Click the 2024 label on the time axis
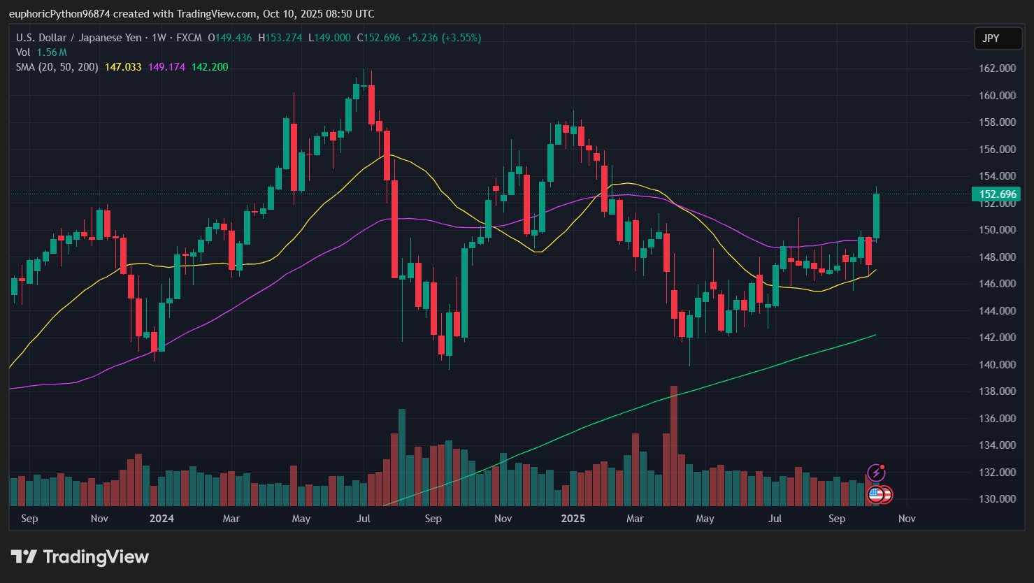Screen dimensions: 1034x583 (161, 519)
